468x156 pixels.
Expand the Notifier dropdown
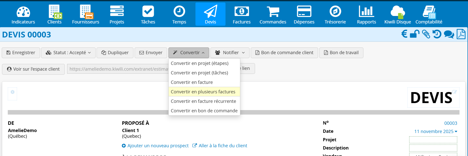[230, 53]
